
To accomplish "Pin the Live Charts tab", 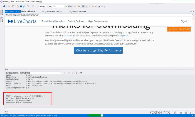I will (x=16, y=12).
